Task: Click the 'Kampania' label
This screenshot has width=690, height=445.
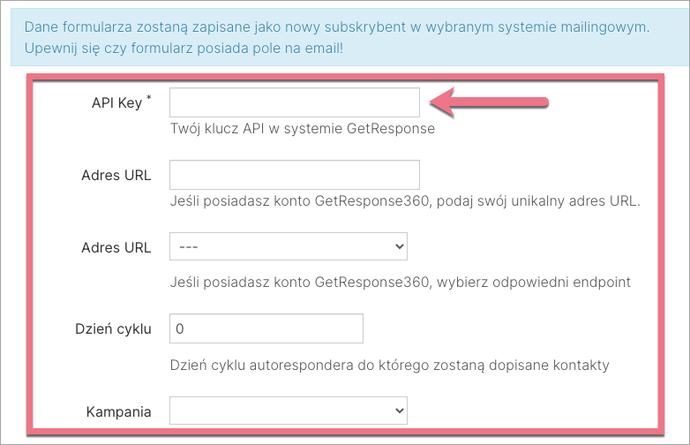Action: pos(118,411)
